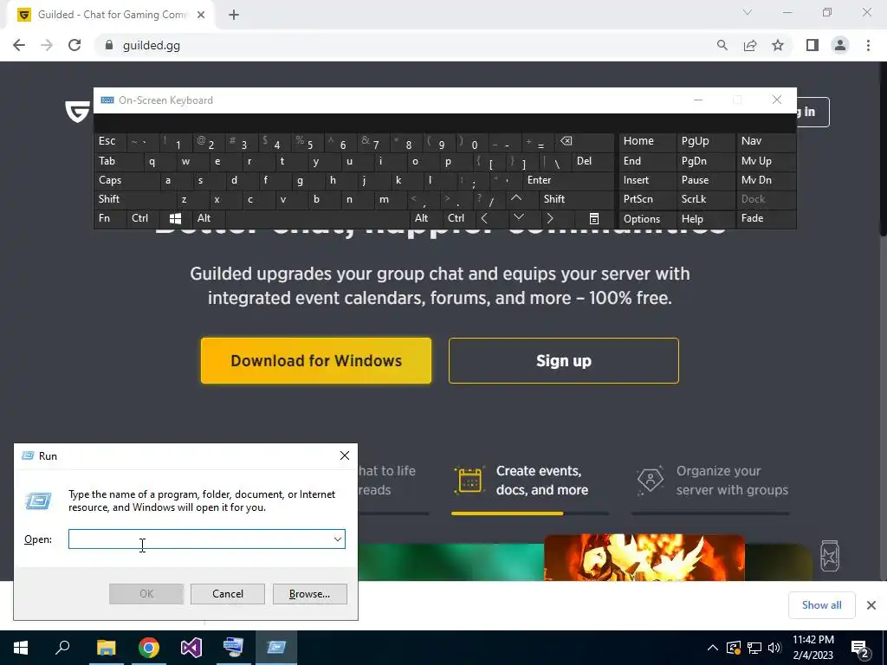Click the right arrow key on On-Screen Keyboard
This screenshot has width=887, height=665.
click(550, 218)
